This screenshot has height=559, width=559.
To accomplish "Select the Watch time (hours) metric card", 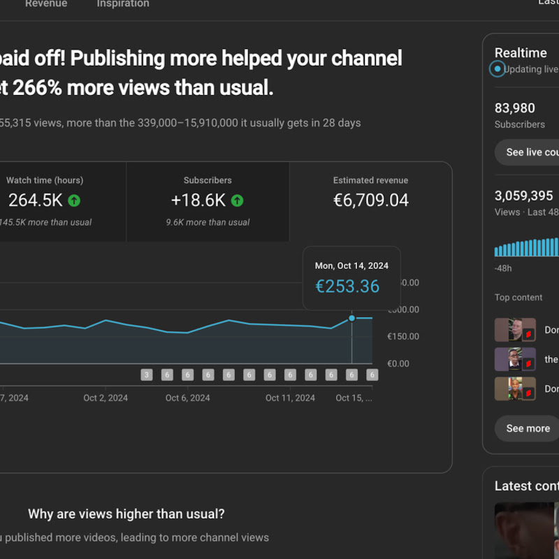I will tap(63, 202).
